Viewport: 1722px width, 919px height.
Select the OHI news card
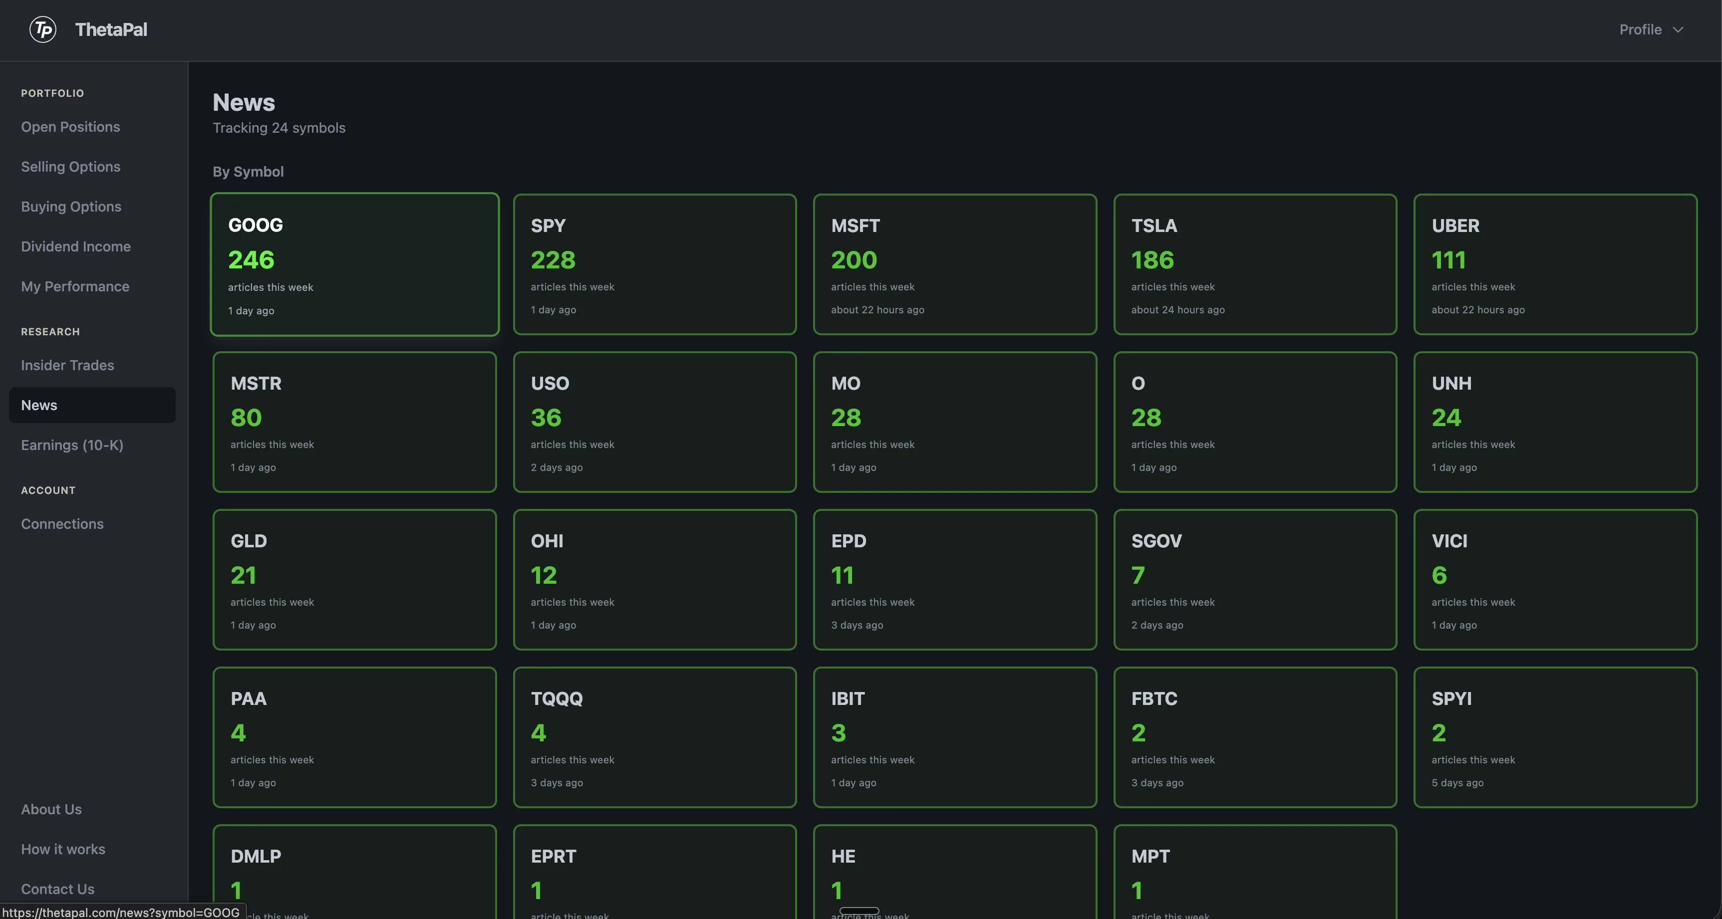pos(655,579)
